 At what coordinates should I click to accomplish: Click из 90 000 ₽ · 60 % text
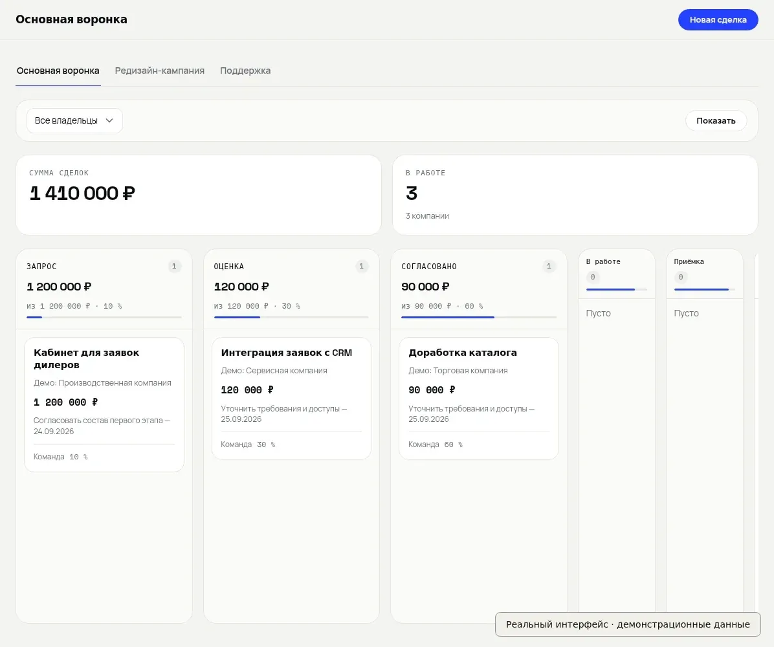click(x=442, y=306)
